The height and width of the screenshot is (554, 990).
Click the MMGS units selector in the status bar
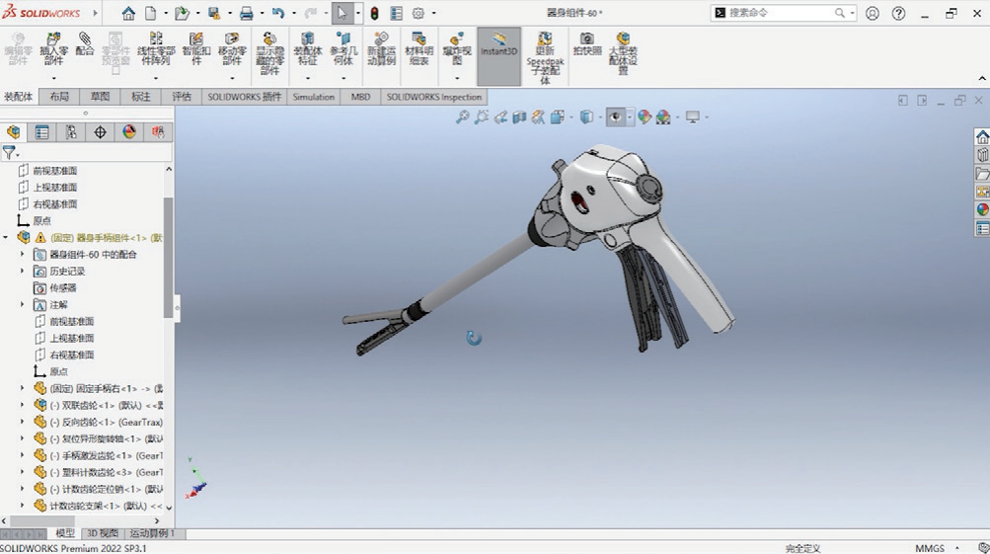(929, 548)
